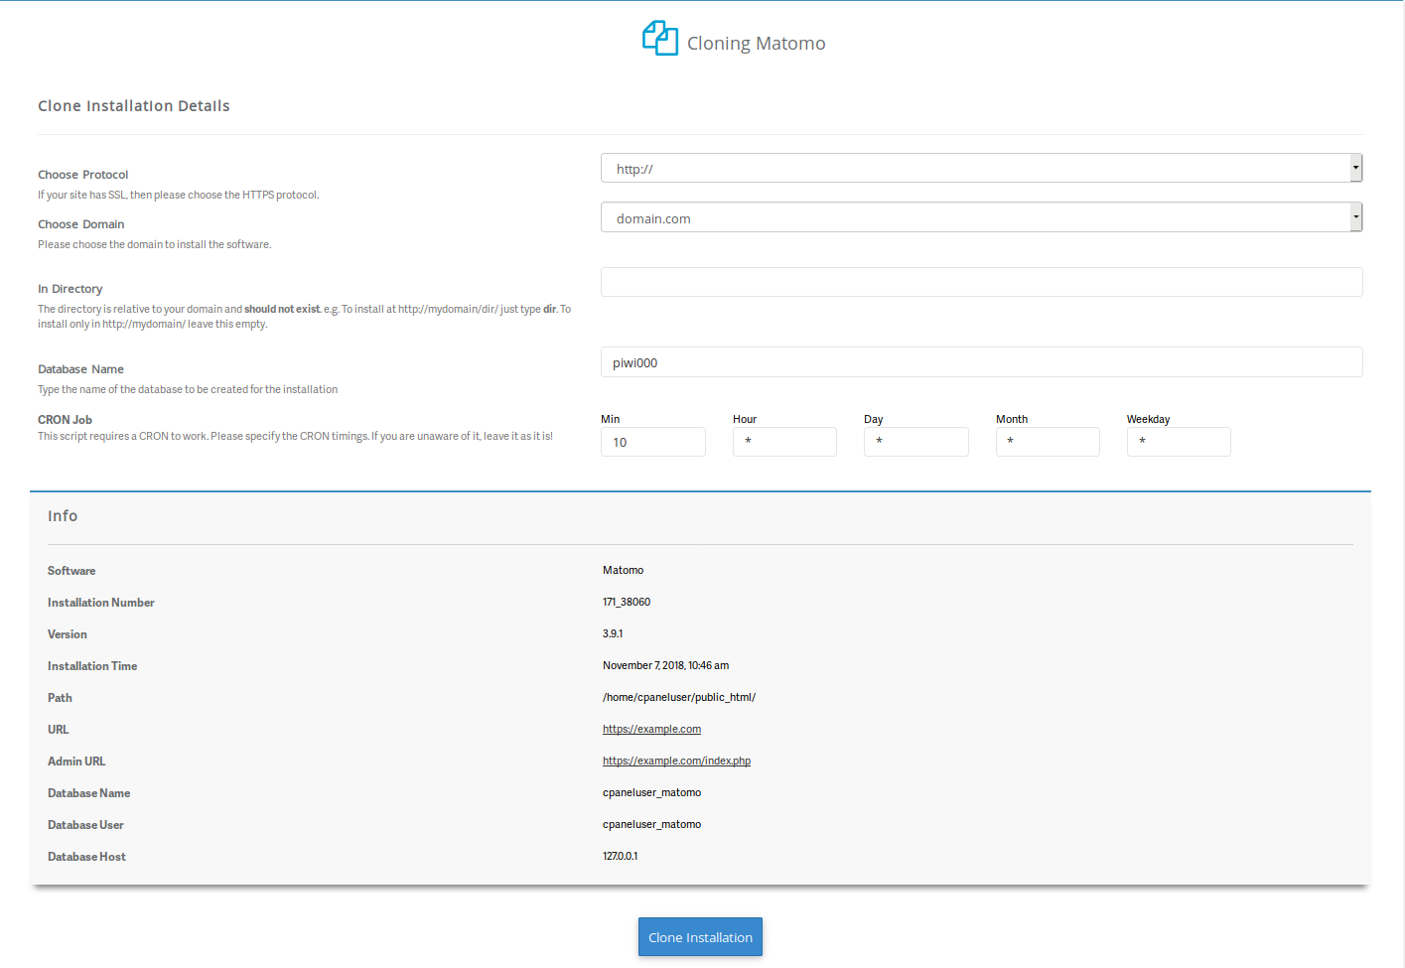Click the CRON Weekday input field

pyautogui.click(x=1179, y=442)
